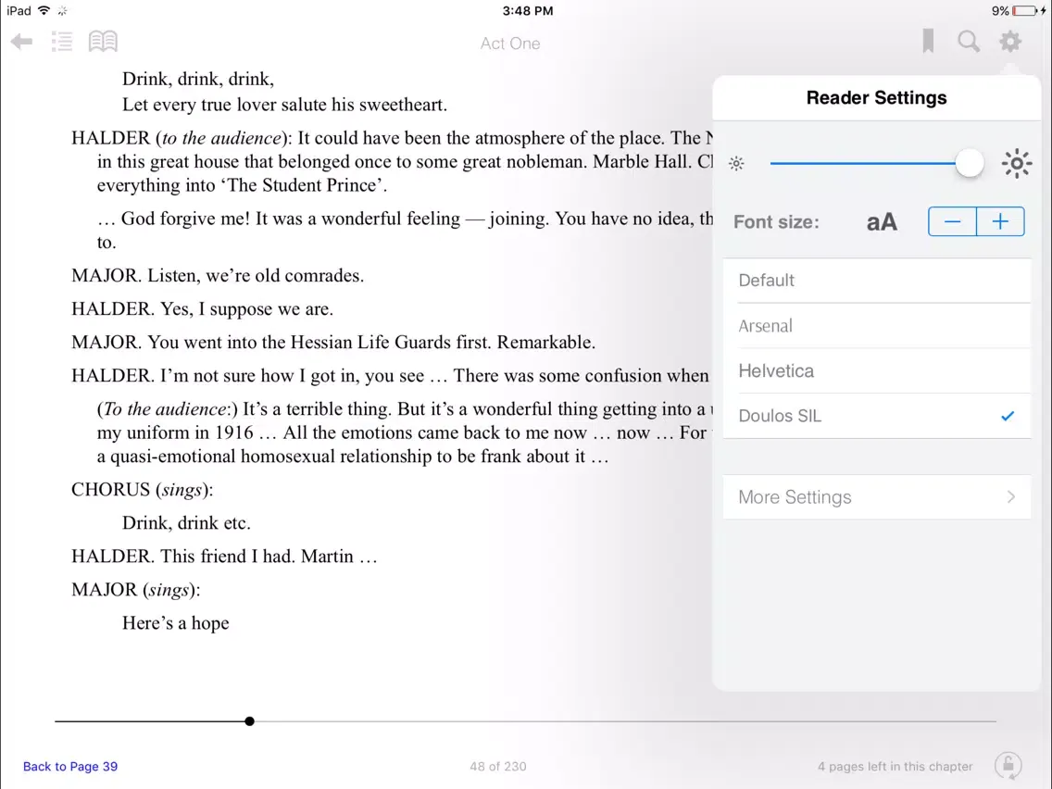Tap the 'MAJOR (sings):' line
This screenshot has width=1052, height=789.
coord(135,590)
